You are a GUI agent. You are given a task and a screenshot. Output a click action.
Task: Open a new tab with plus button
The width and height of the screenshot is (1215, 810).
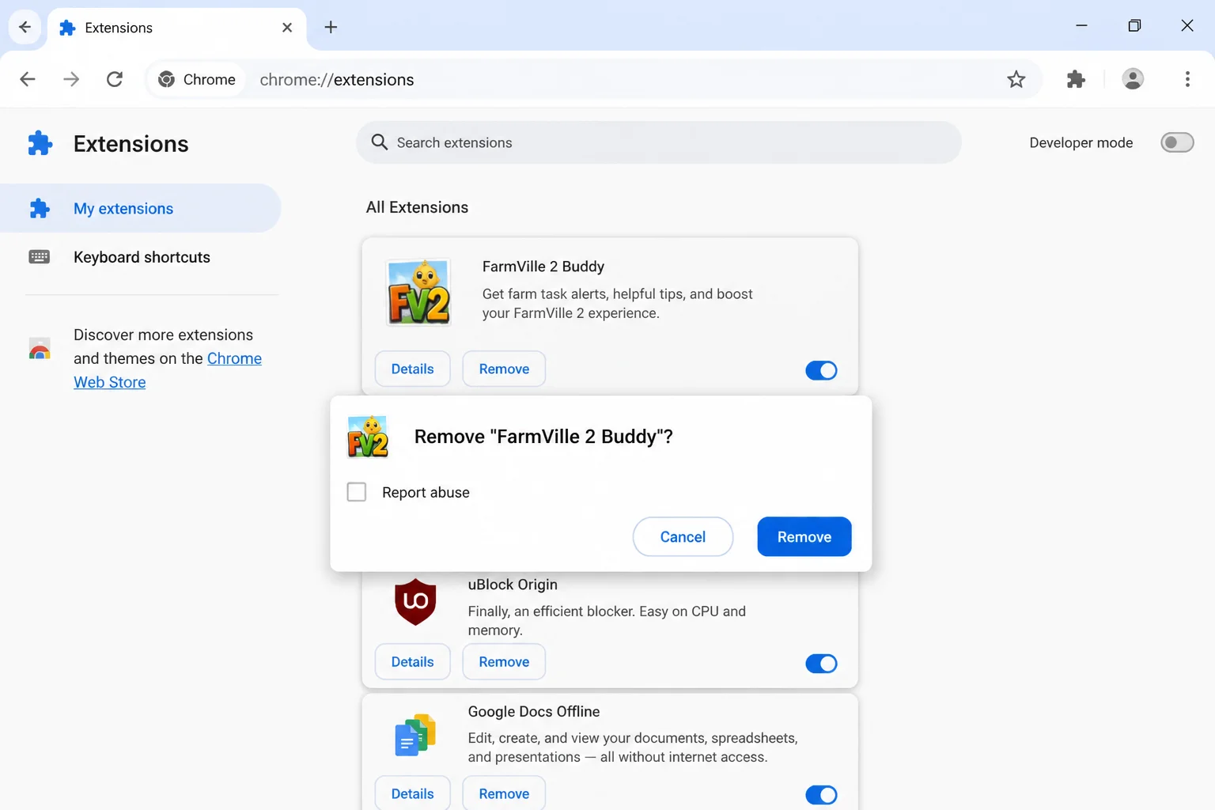click(x=331, y=28)
